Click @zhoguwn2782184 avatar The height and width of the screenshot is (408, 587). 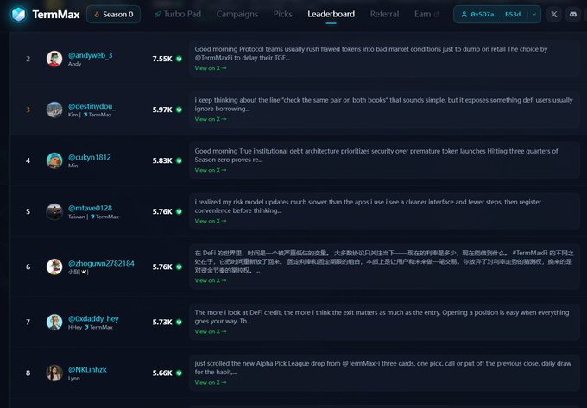pyautogui.click(x=54, y=267)
